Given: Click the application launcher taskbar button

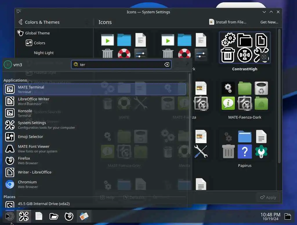Looking at the screenshot, I should (x=10, y=216).
